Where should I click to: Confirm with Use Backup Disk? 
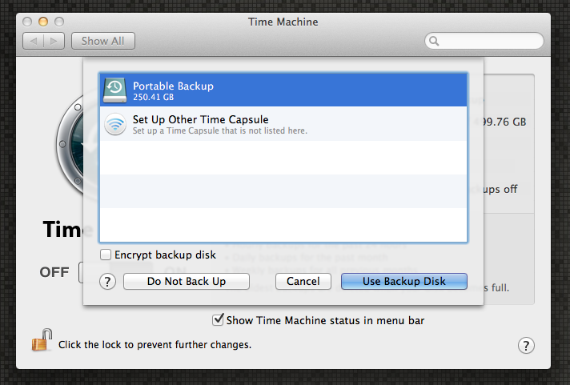coord(403,282)
